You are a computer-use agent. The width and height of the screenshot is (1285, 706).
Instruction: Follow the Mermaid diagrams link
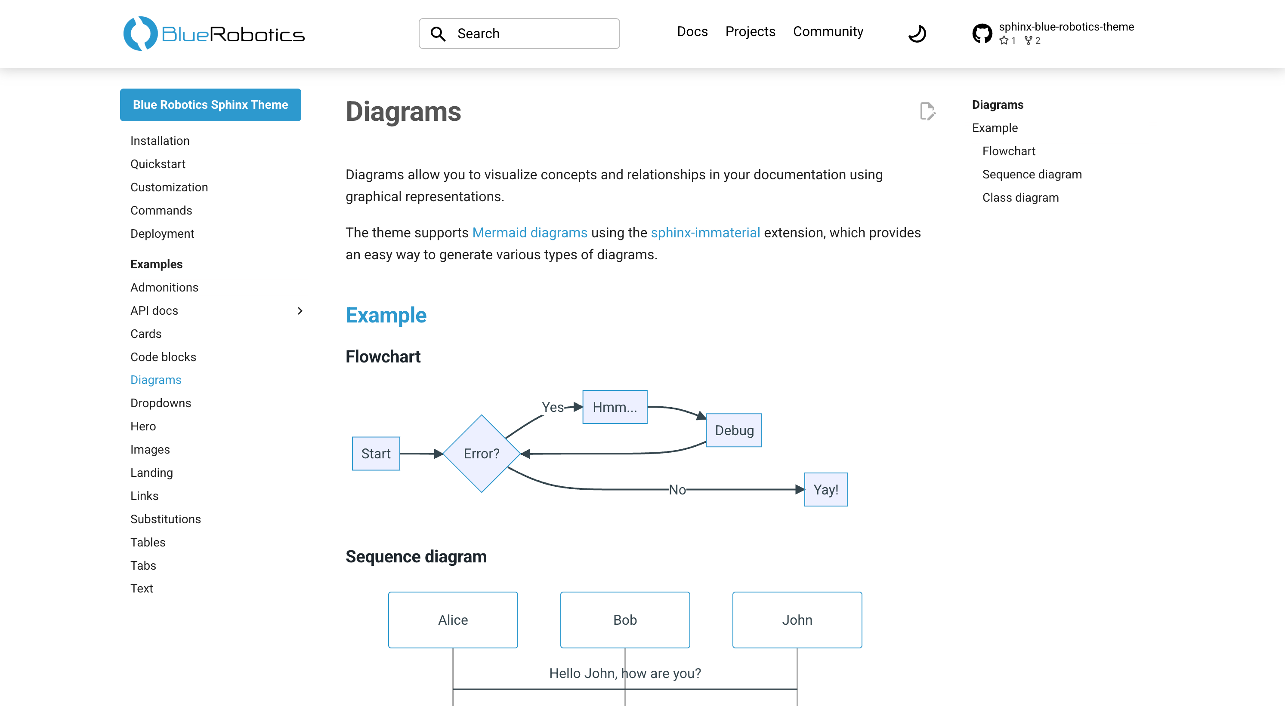coord(530,233)
